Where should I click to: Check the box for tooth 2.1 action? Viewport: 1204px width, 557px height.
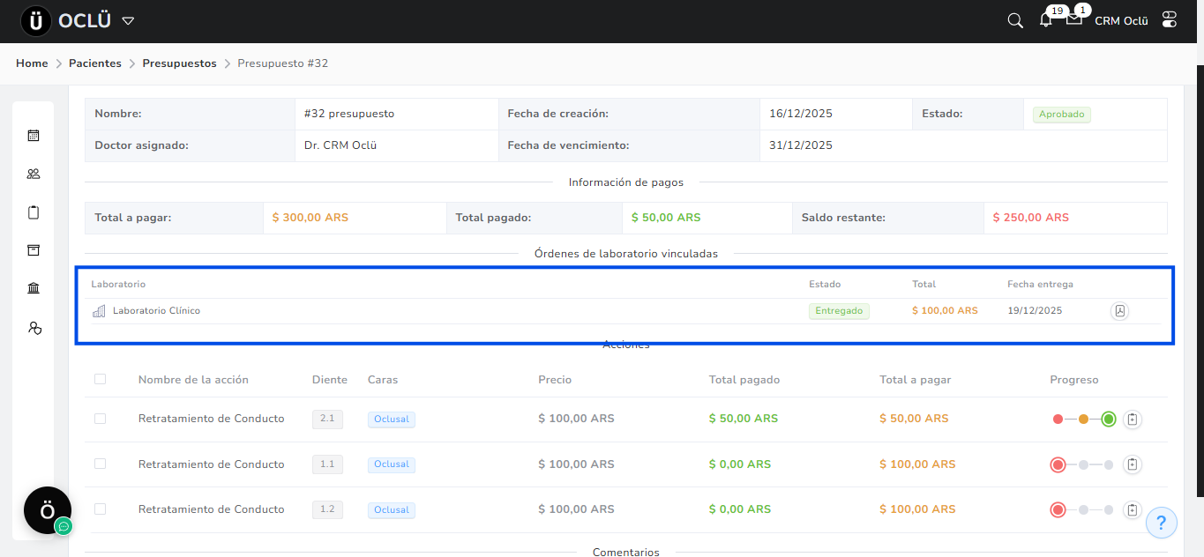(x=100, y=419)
